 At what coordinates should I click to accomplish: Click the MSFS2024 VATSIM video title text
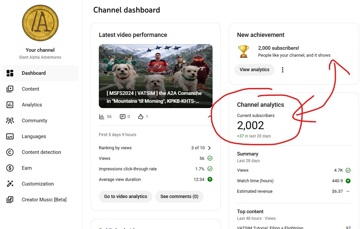click(154, 97)
